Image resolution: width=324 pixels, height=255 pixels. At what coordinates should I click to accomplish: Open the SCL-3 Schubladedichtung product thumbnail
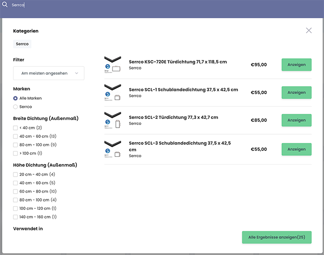(112, 149)
